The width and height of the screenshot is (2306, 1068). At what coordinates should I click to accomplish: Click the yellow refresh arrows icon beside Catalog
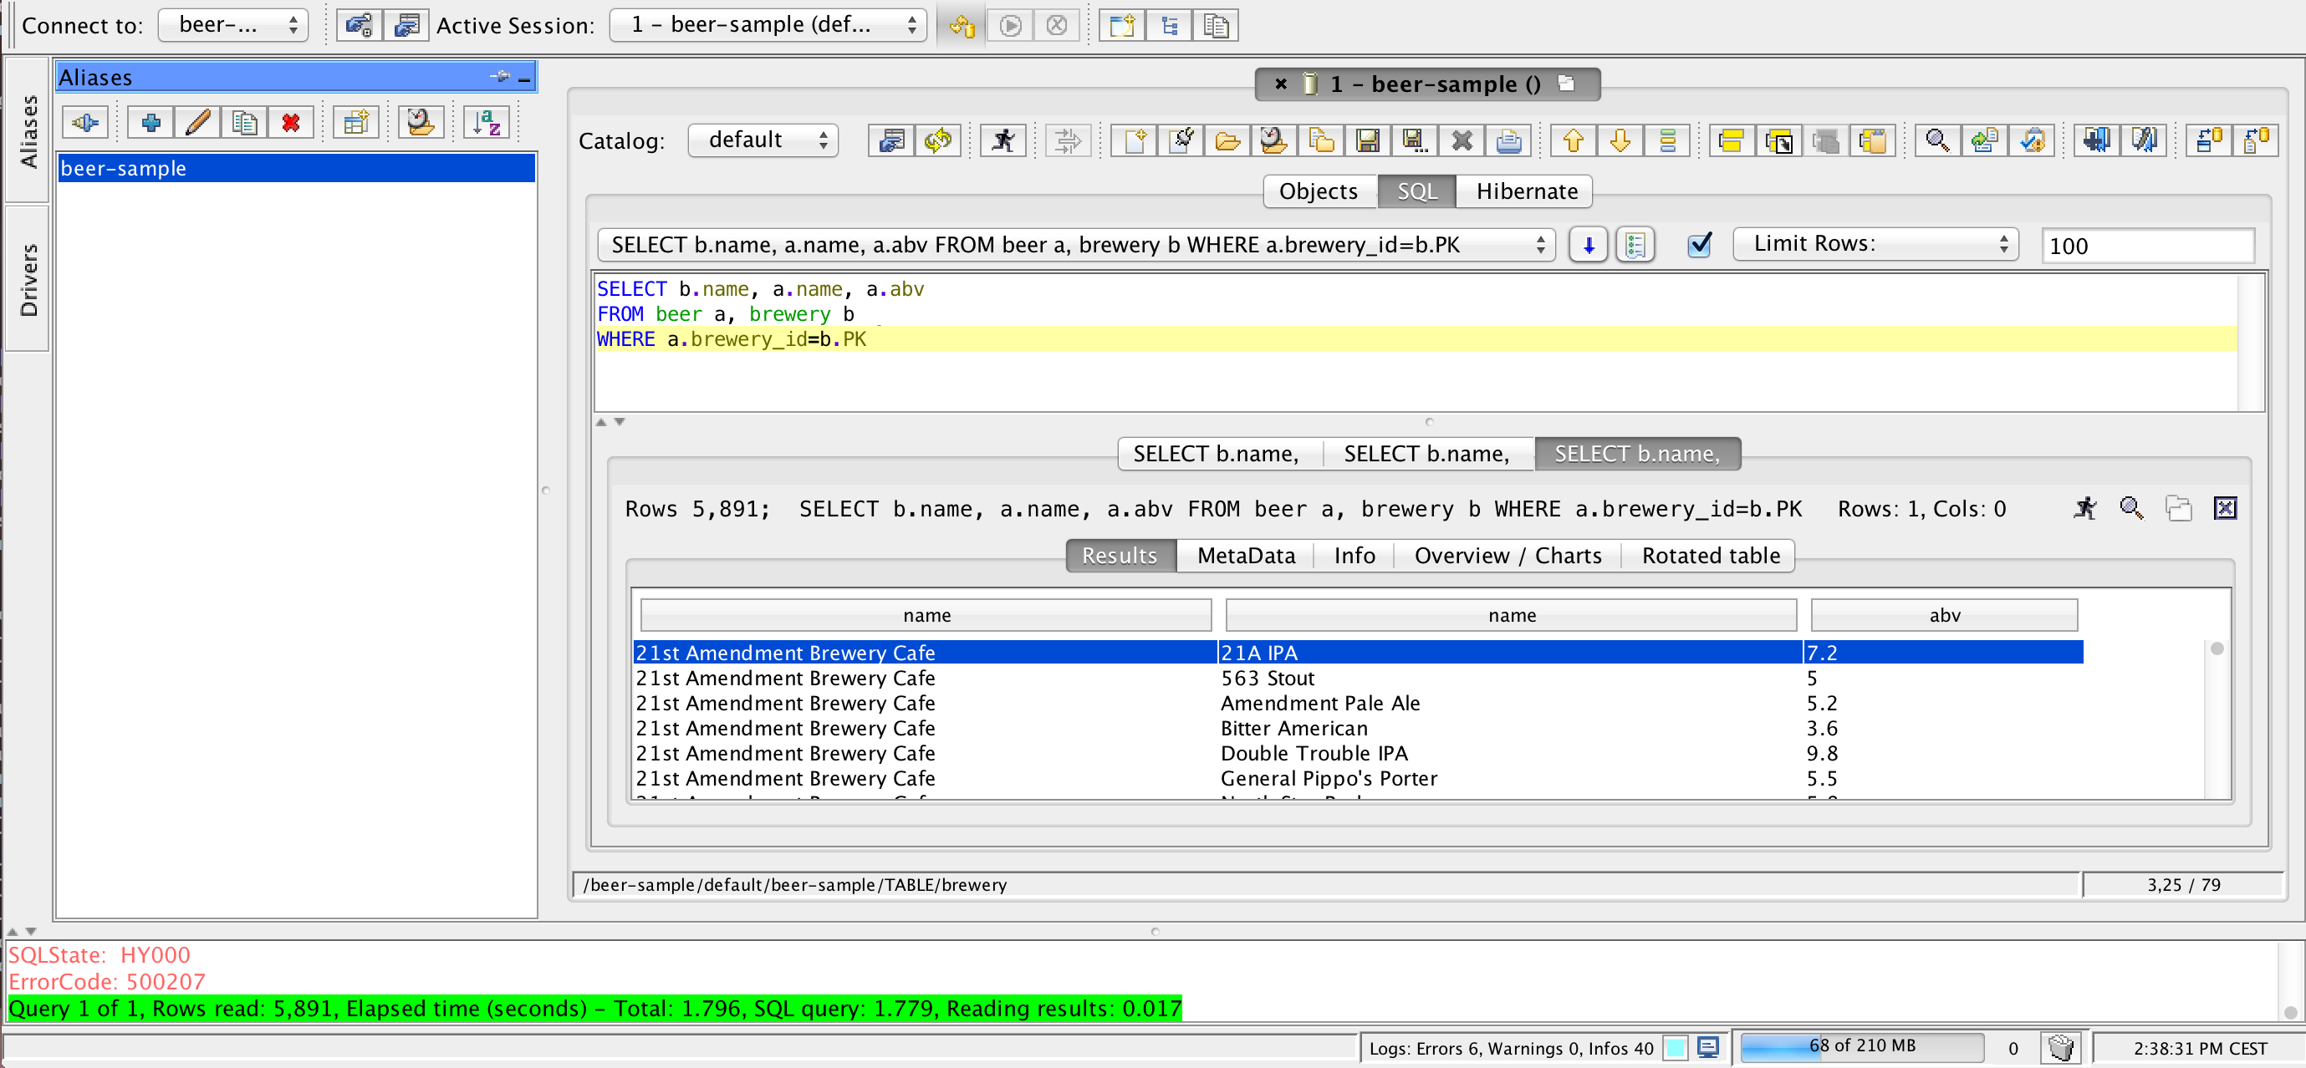click(937, 140)
